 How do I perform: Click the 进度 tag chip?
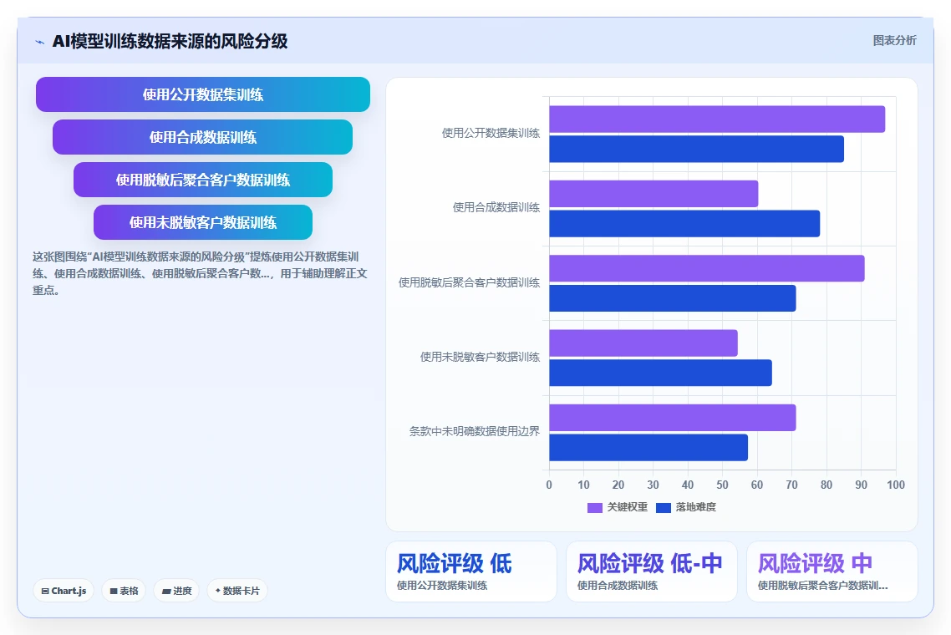[x=176, y=591]
